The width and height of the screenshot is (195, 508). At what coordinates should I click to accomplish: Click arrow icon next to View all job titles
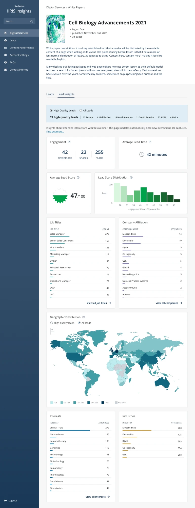[x=110, y=303]
